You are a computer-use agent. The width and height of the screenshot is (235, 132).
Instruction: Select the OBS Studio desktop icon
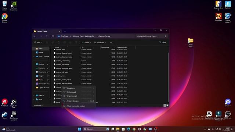point(228,115)
